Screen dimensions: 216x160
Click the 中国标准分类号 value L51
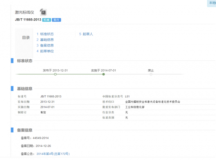(x=127, y=97)
